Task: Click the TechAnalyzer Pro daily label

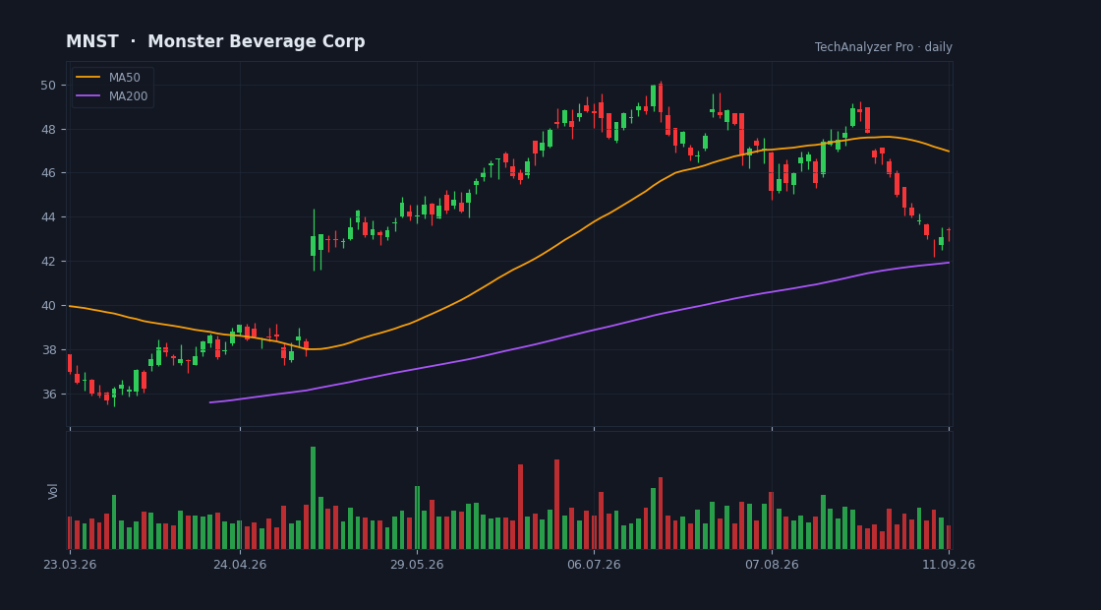Action: pos(884,47)
